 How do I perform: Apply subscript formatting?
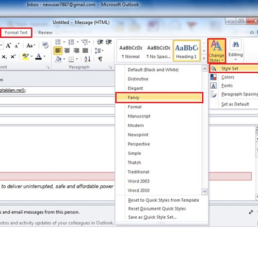(4, 56)
